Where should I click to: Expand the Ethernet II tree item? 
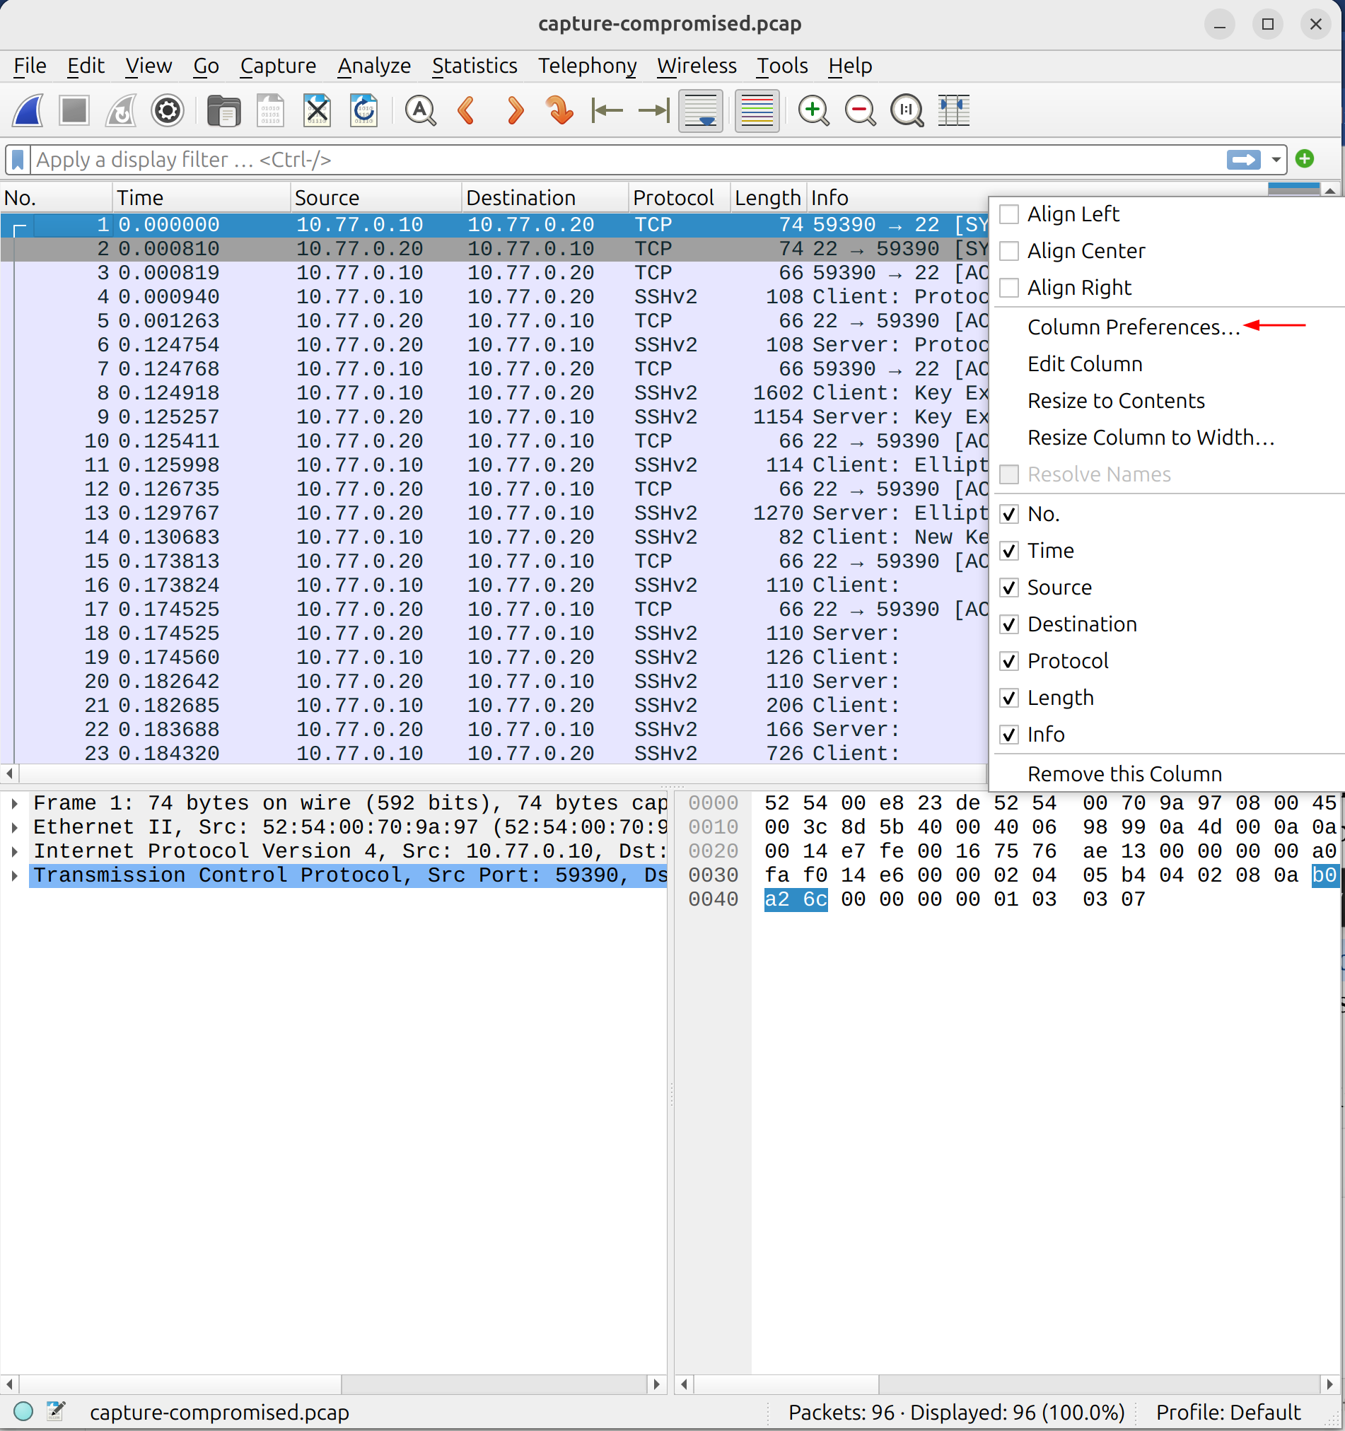(14, 827)
